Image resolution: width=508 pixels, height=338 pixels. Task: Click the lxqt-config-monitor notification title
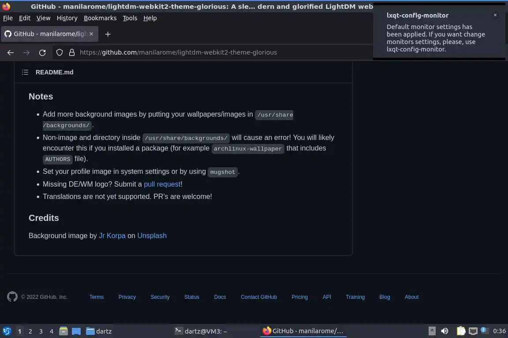[418, 15]
